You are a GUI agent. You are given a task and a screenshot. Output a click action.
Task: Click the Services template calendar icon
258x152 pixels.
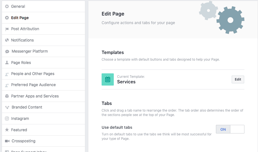pos(108,79)
